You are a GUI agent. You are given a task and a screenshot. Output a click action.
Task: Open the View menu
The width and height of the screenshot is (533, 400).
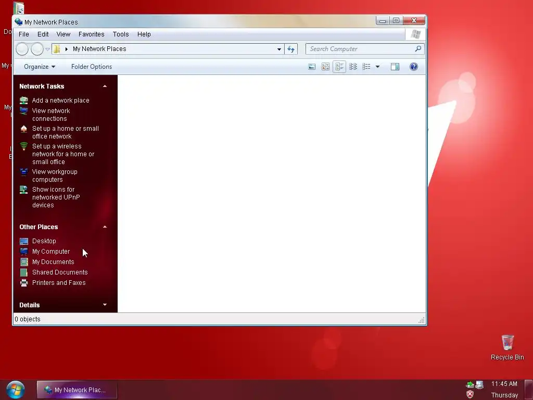pyautogui.click(x=63, y=34)
